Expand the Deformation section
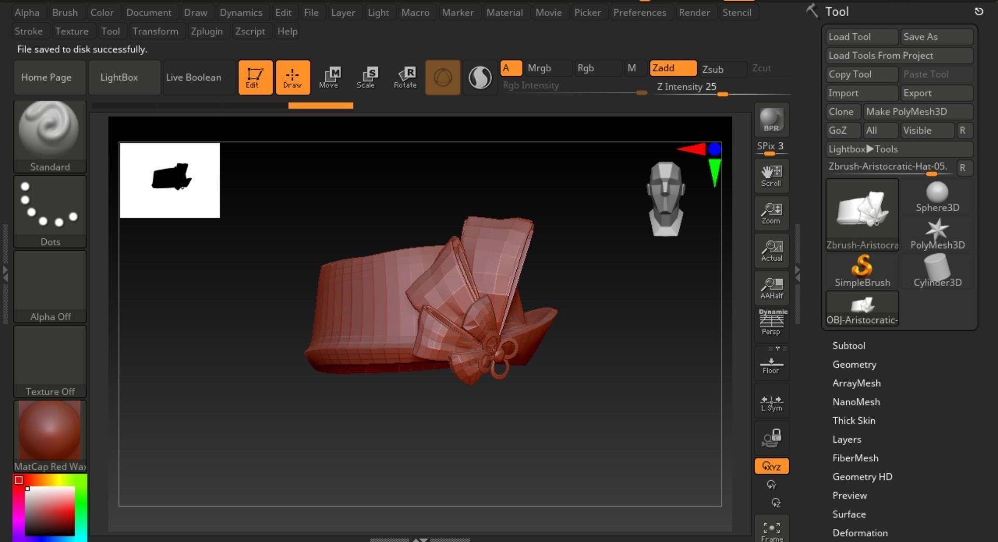 point(860,533)
